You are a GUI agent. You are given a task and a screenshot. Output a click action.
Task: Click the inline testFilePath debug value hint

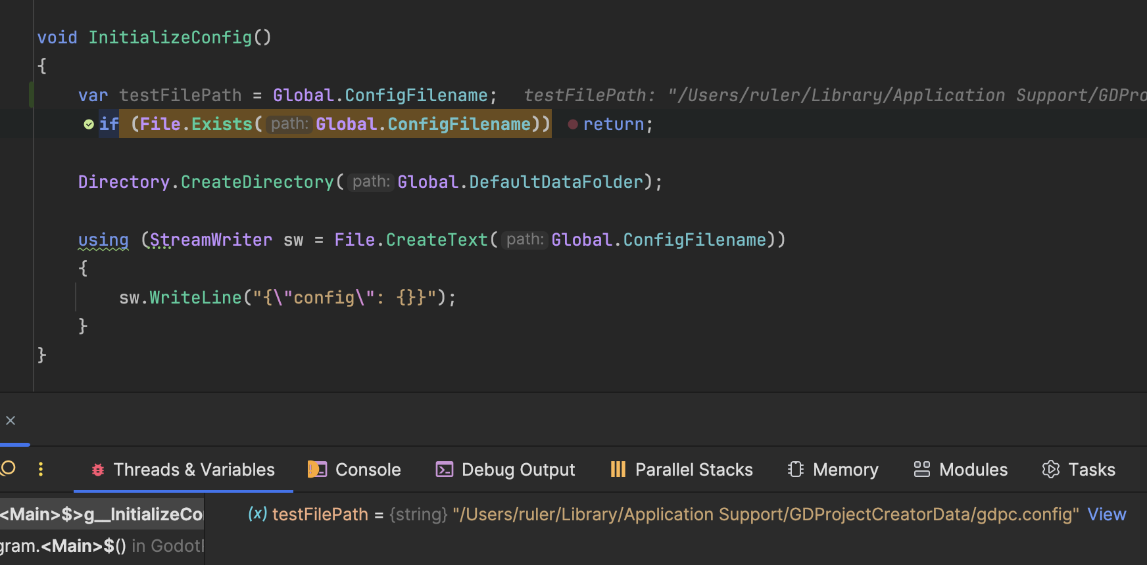point(835,95)
